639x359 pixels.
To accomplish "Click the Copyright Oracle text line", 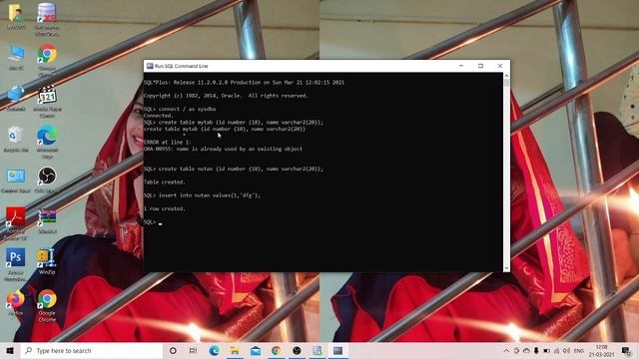I will click(x=226, y=96).
